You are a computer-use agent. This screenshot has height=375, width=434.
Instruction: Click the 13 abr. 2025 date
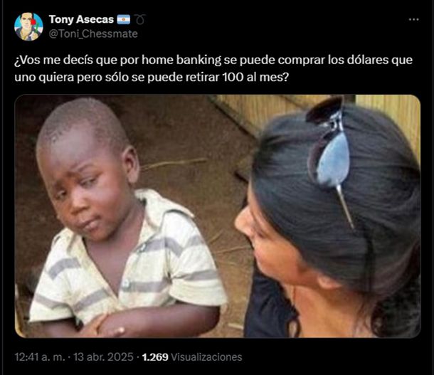[x=103, y=357]
